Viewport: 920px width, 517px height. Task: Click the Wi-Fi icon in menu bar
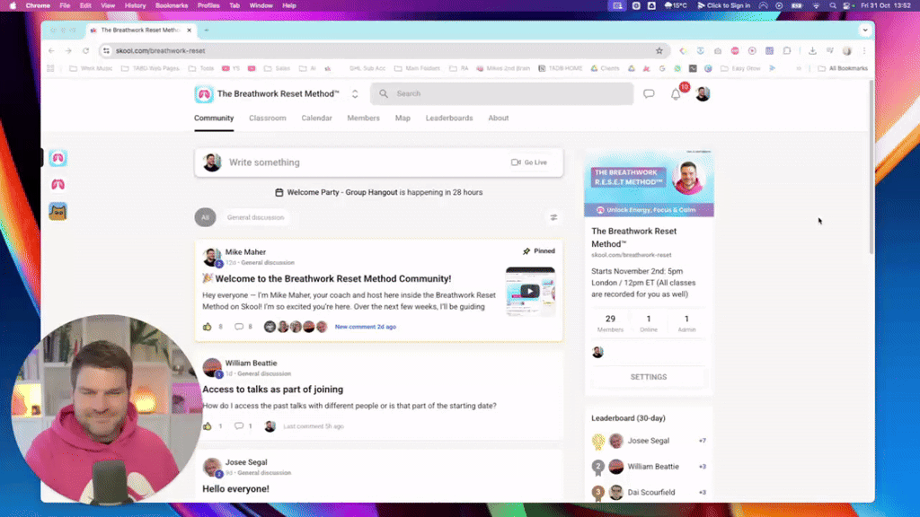(x=816, y=5)
